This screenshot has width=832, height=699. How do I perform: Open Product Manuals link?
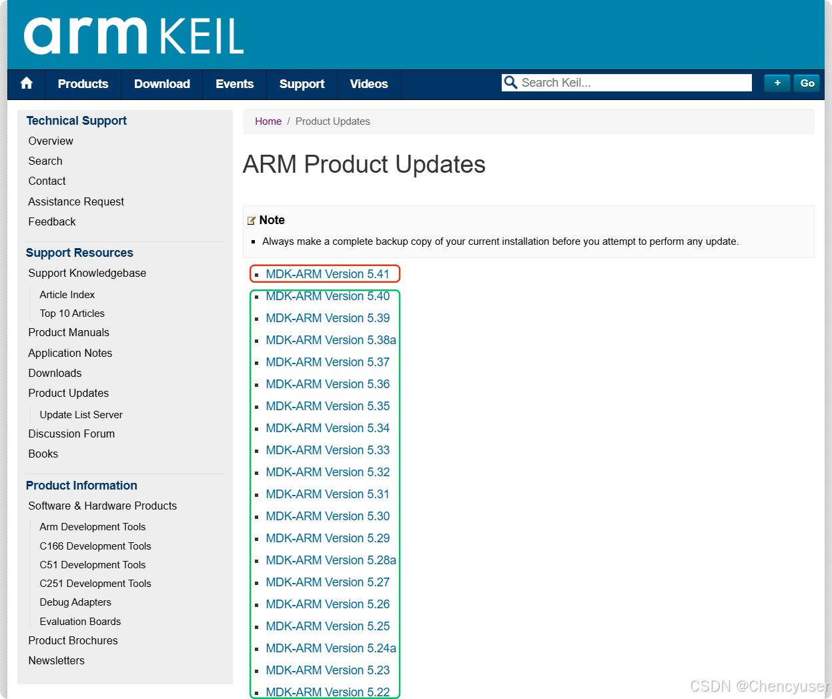coord(69,333)
